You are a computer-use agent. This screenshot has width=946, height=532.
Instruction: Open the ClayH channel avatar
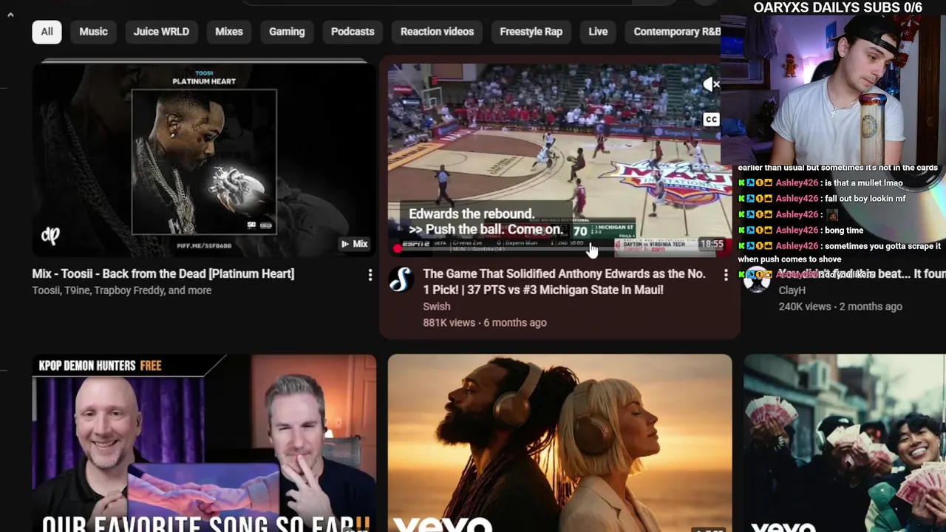(757, 280)
